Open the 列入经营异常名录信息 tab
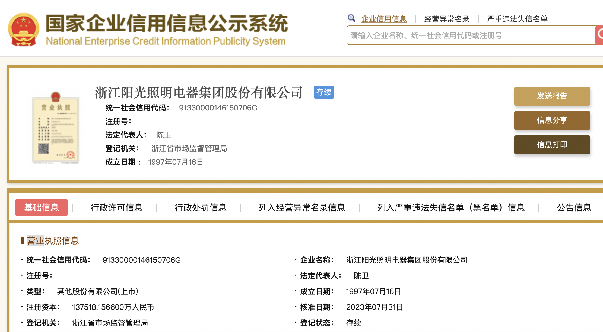Viewport: 603px width, 332px height. point(301,207)
